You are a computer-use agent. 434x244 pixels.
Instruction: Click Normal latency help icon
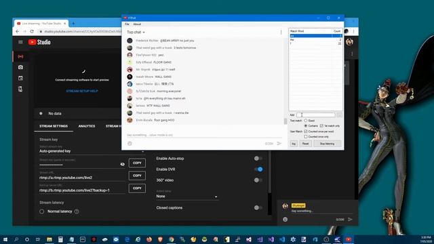coord(77,211)
